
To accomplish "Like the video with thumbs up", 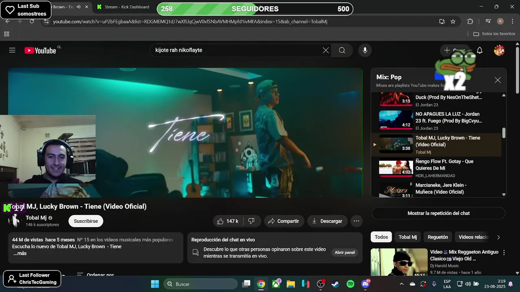I will coord(228,221).
